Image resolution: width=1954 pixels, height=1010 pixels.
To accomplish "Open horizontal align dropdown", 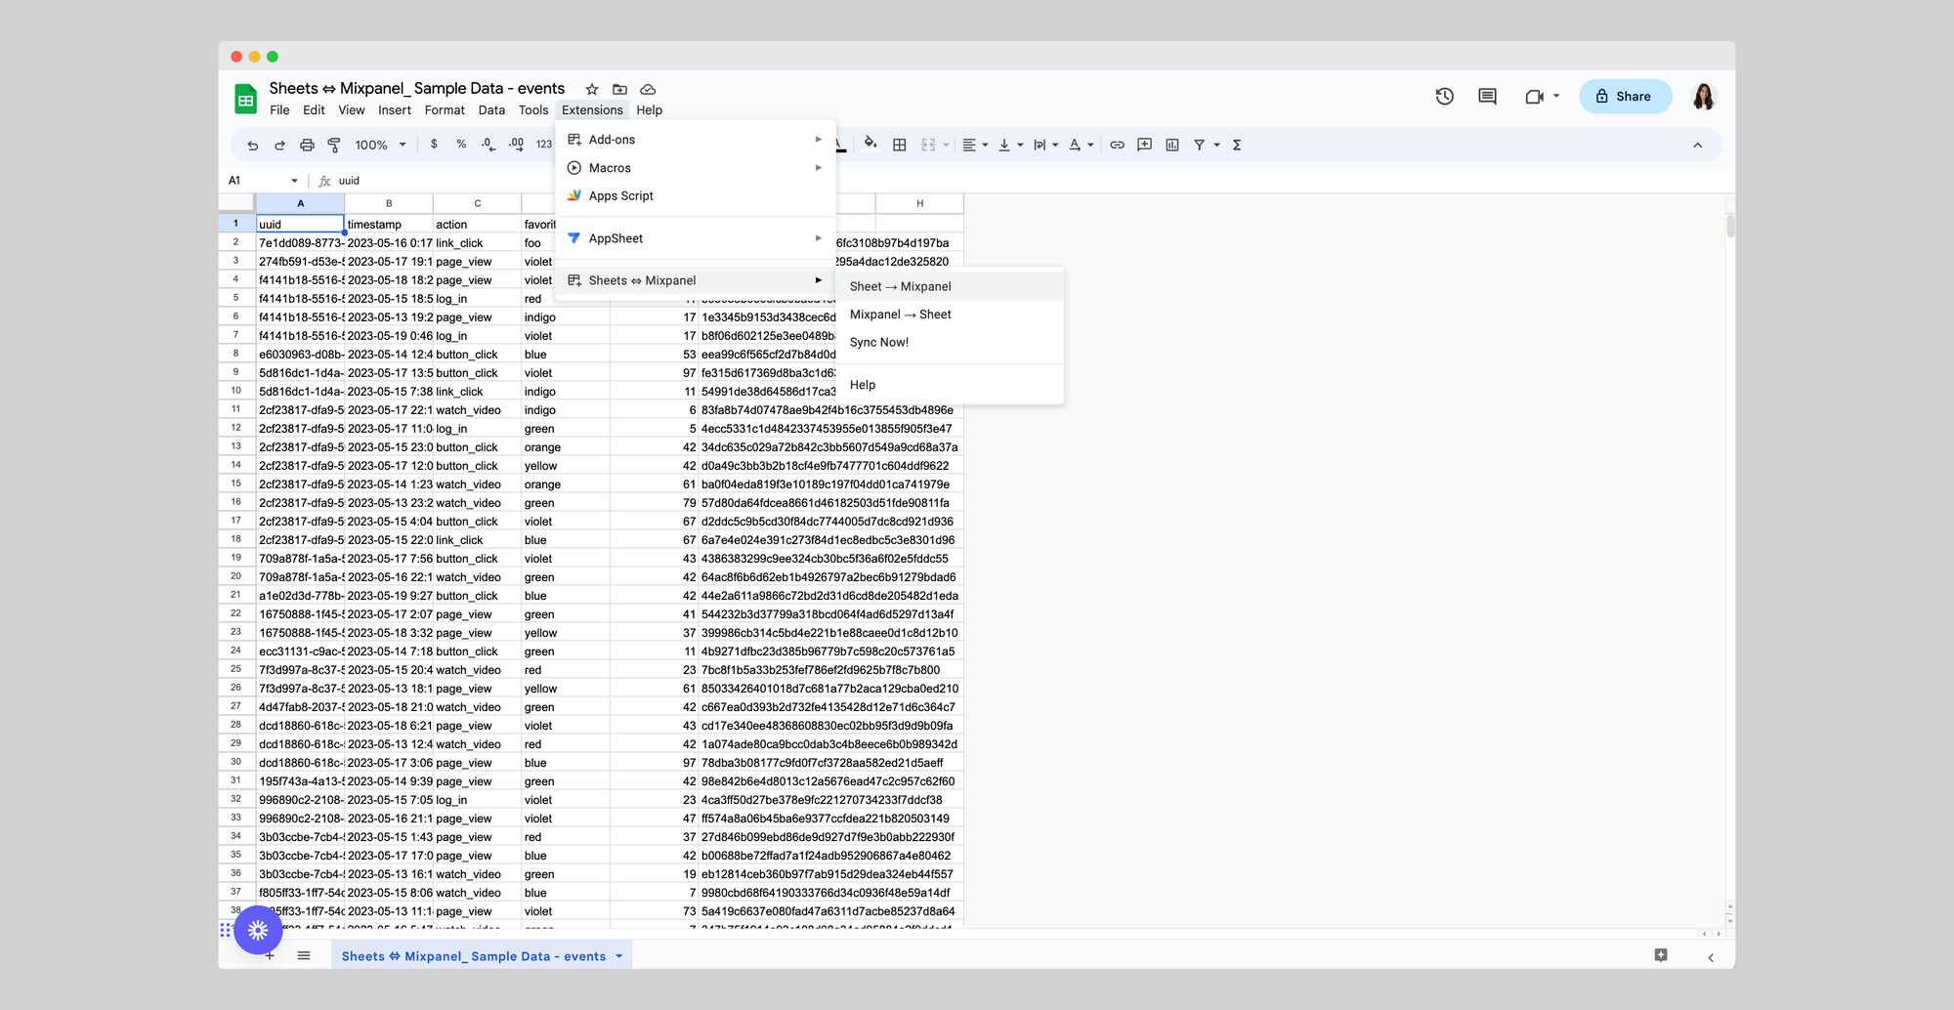I will coord(975,145).
